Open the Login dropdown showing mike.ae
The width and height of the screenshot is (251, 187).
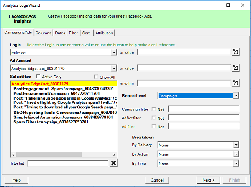[x=114, y=52]
